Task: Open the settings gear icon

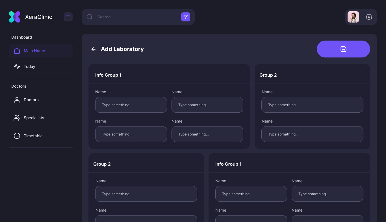Action: 369,17
